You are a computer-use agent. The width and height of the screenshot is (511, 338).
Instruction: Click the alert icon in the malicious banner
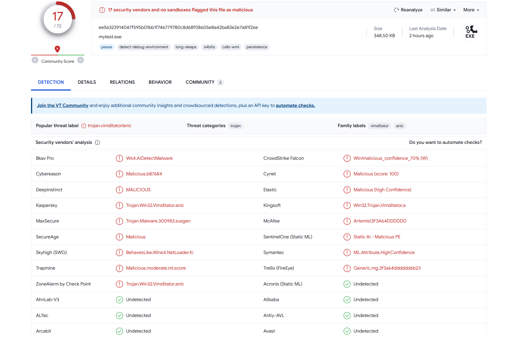(102, 10)
